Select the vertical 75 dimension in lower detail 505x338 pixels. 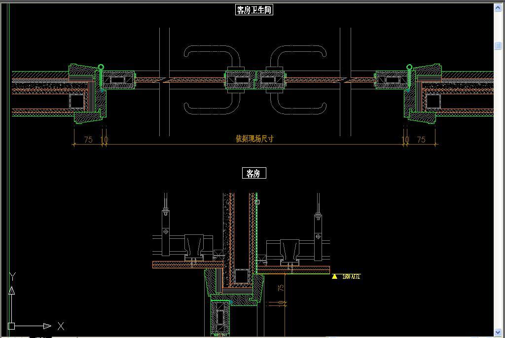tap(281, 287)
